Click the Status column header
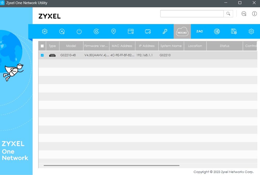260x175 pixels. coord(225,46)
